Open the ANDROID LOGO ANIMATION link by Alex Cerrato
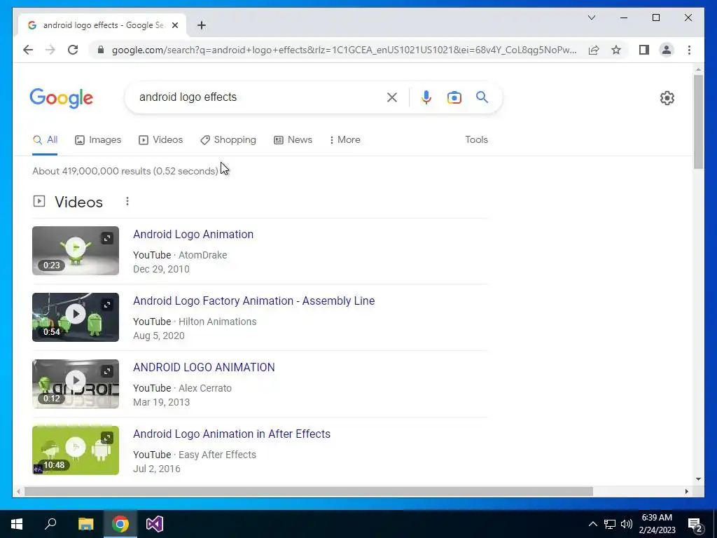 204,367
